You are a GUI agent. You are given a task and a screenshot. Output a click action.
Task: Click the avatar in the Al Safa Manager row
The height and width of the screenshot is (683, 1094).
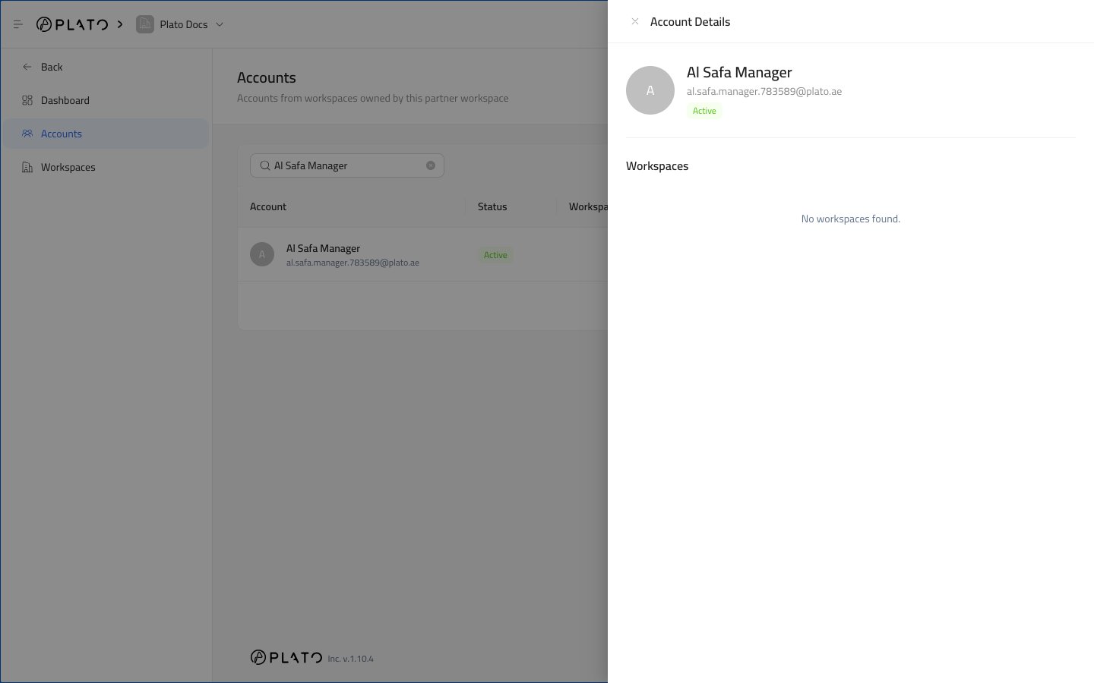[262, 254]
